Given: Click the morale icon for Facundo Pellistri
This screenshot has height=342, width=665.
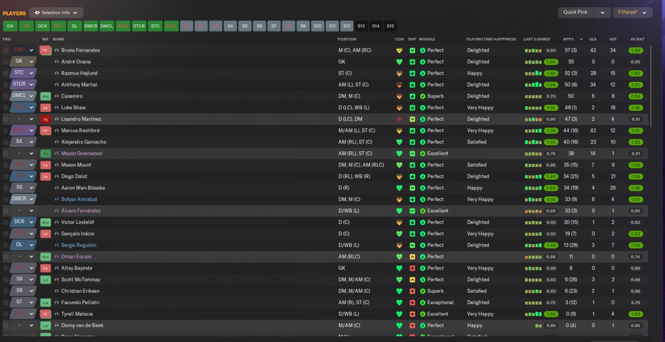Looking at the screenshot, I should (423, 302).
